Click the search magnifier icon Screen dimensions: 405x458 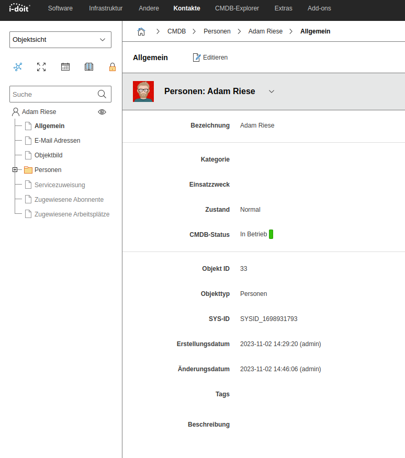click(102, 94)
